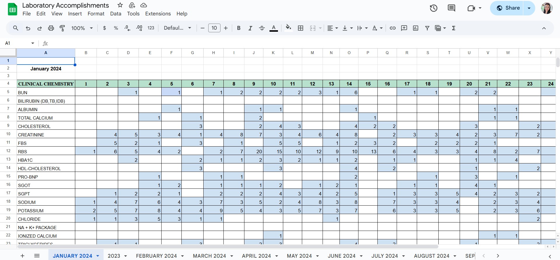The height and width of the screenshot is (260, 560).
Task: Undo the last action
Action: (x=28, y=28)
